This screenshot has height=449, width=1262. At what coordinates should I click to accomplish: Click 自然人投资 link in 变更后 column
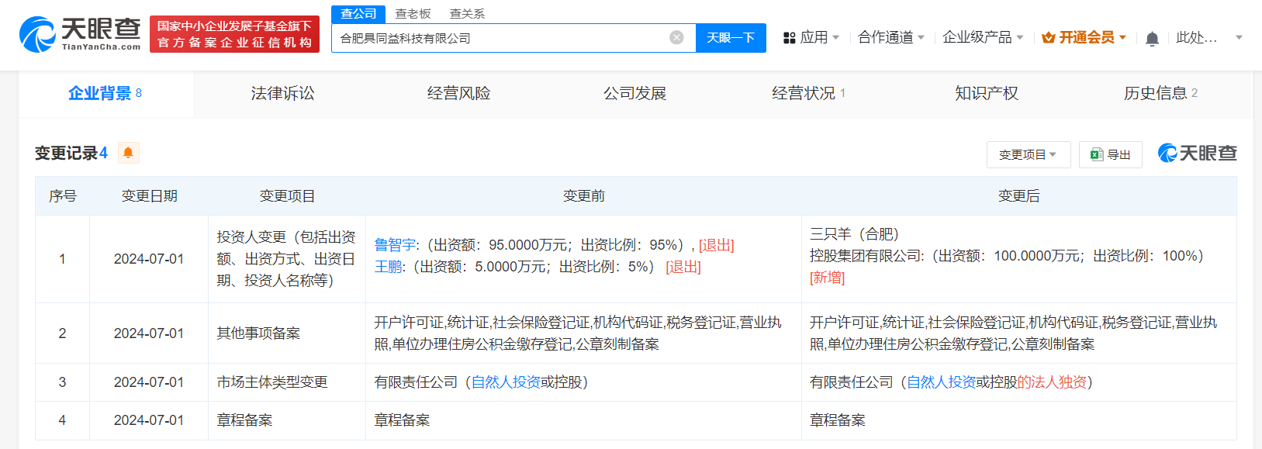click(x=941, y=382)
